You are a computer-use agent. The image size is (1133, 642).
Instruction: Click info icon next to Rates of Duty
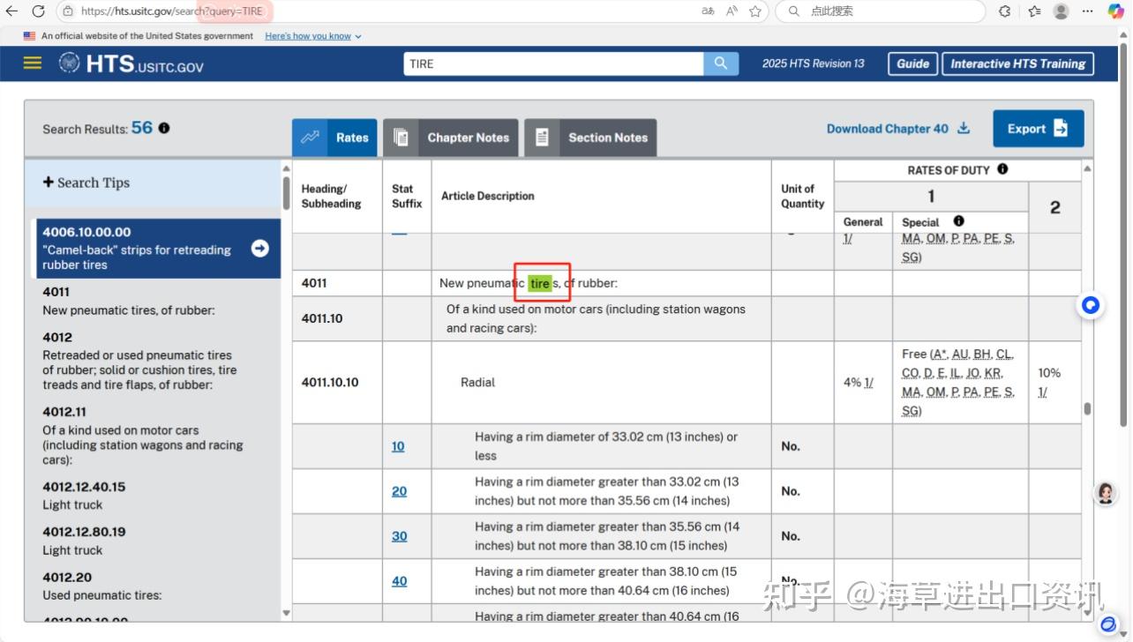[1002, 169]
